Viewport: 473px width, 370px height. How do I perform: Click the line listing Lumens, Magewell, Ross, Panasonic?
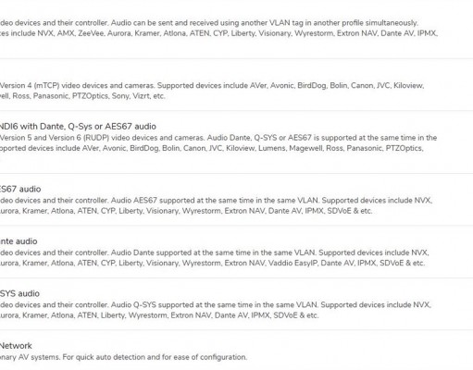(x=212, y=148)
